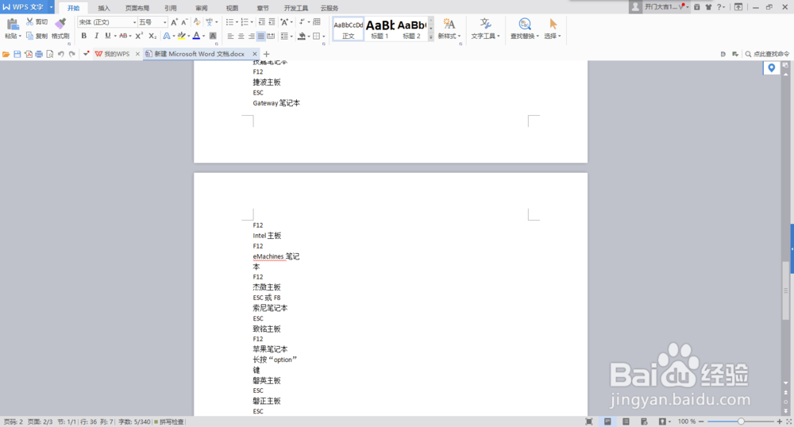
Task: Click the bulleted list icon
Action: coord(229,21)
